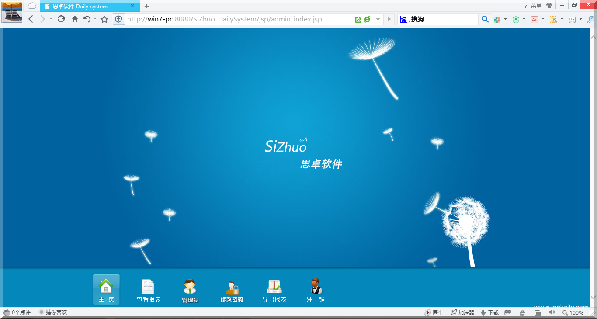The image size is (597, 319).
Task: Click the browser home button icon
Action: point(75,19)
